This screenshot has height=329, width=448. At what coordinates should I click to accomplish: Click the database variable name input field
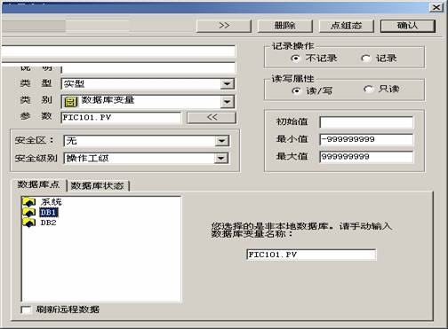tap(311, 255)
